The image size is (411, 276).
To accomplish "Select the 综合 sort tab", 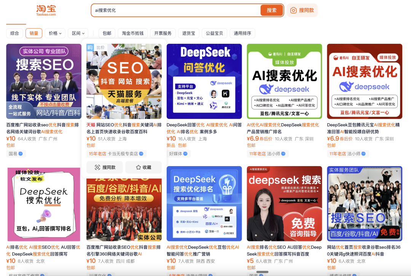I will coord(14,33).
